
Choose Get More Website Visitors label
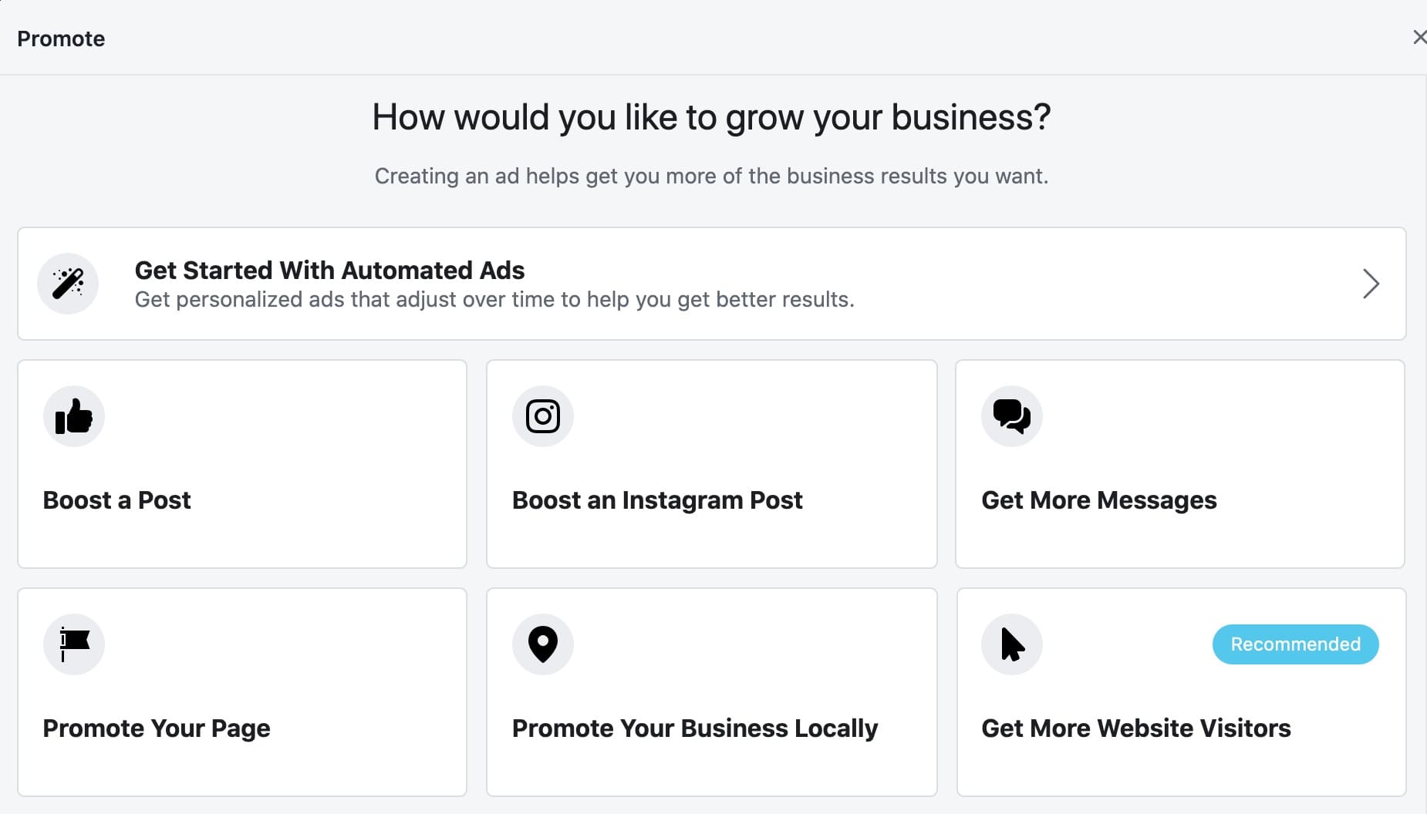(1136, 728)
